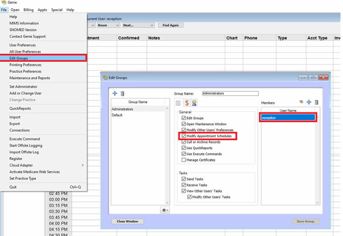
Task: Select the Default group in list
Action: coord(117,115)
